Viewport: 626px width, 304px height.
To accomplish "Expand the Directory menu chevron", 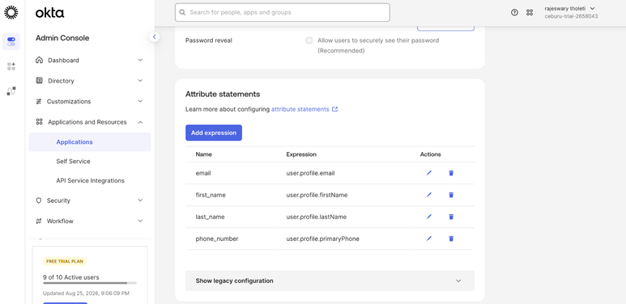I will 140,81.
